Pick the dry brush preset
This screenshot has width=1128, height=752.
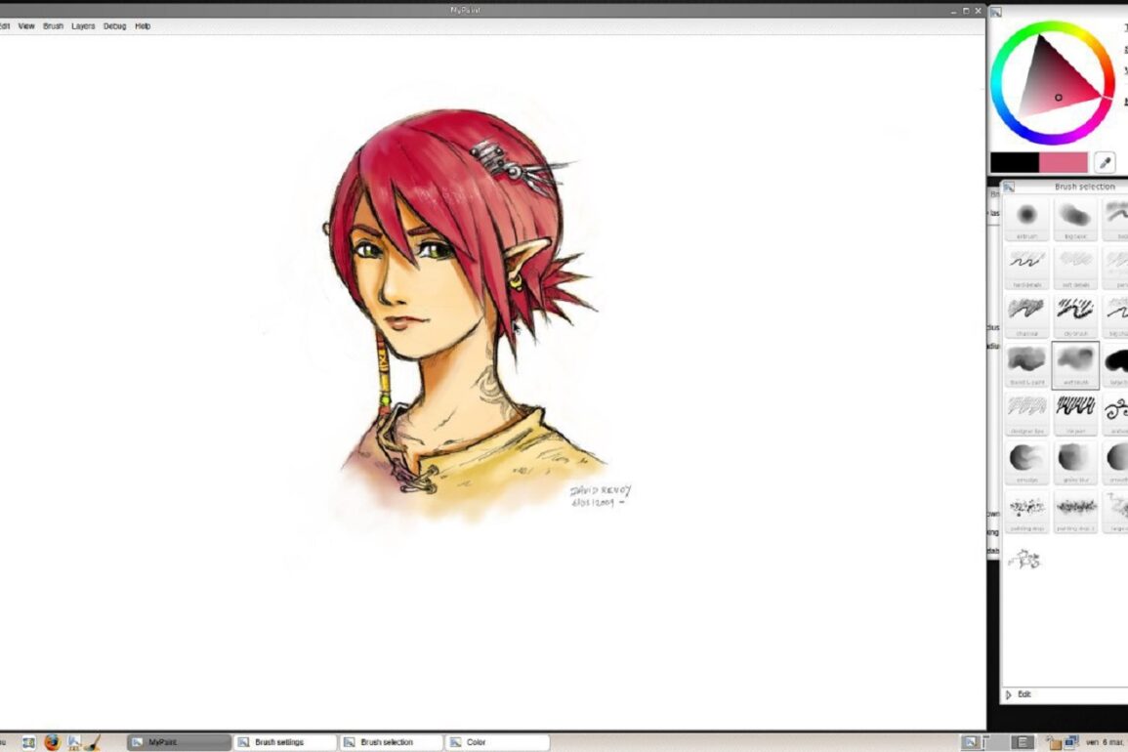1075,313
